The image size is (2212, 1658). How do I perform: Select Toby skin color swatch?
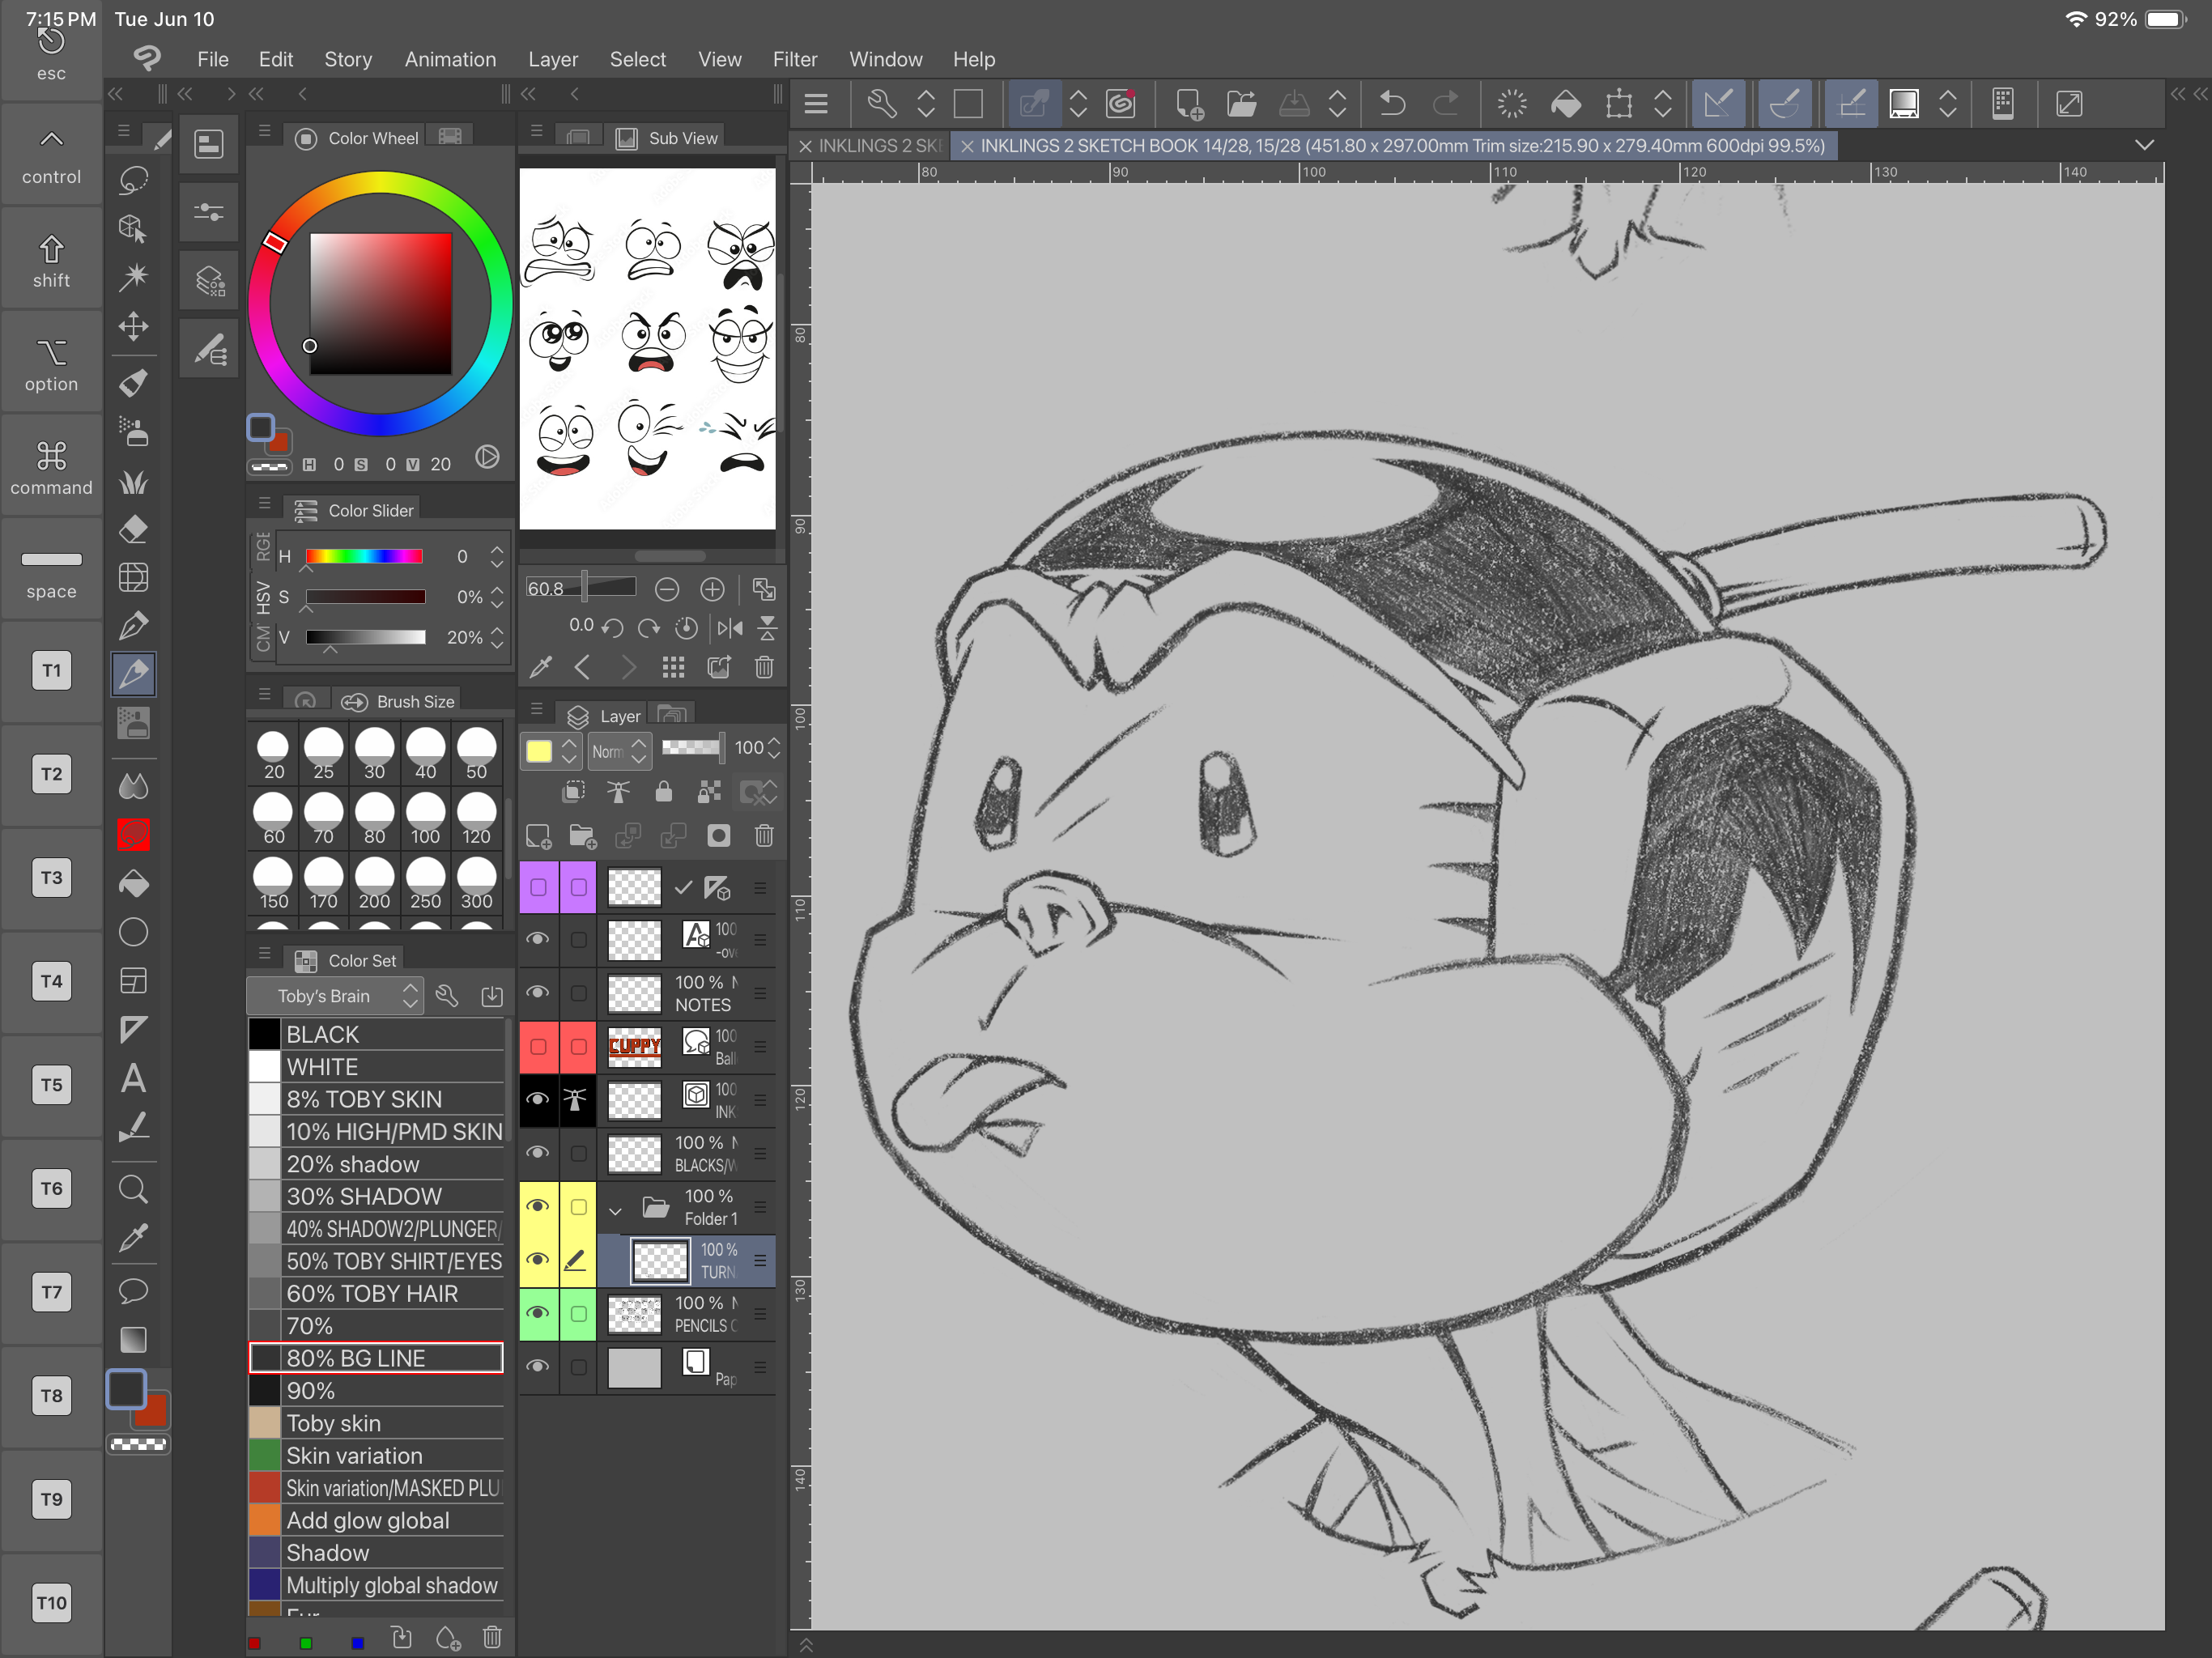(376, 1424)
